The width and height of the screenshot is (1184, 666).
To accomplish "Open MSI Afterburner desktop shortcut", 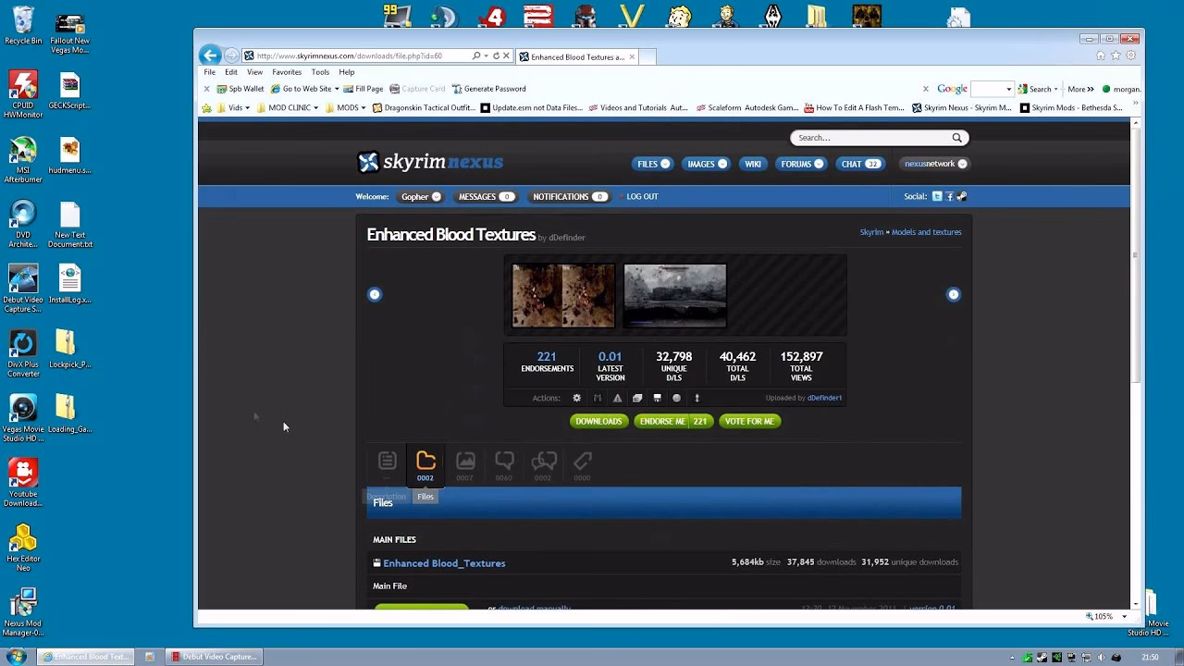I will (23, 160).
